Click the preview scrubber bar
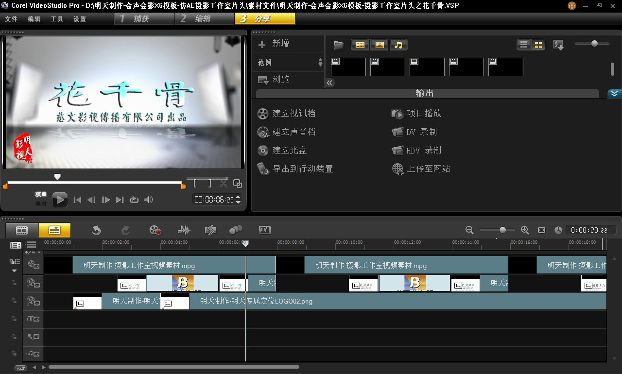 tap(95, 184)
